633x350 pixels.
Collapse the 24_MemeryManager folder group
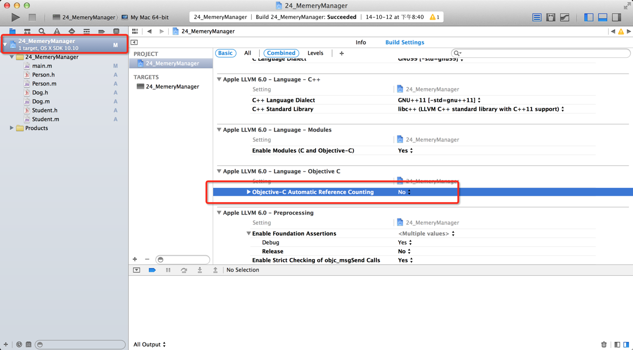(12, 57)
